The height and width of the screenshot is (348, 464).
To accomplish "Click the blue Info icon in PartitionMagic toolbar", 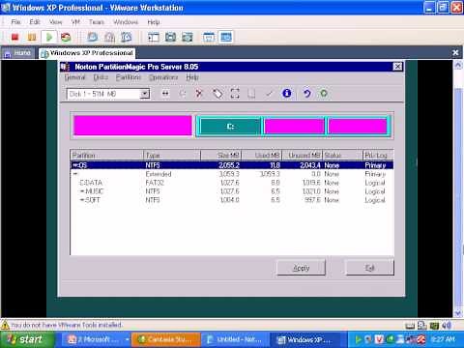I will (287, 94).
